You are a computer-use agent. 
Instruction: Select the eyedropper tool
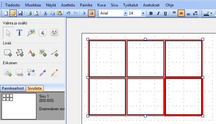[x=42, y=73]
